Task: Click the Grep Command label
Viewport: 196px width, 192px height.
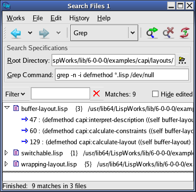Action: [30, 75]
